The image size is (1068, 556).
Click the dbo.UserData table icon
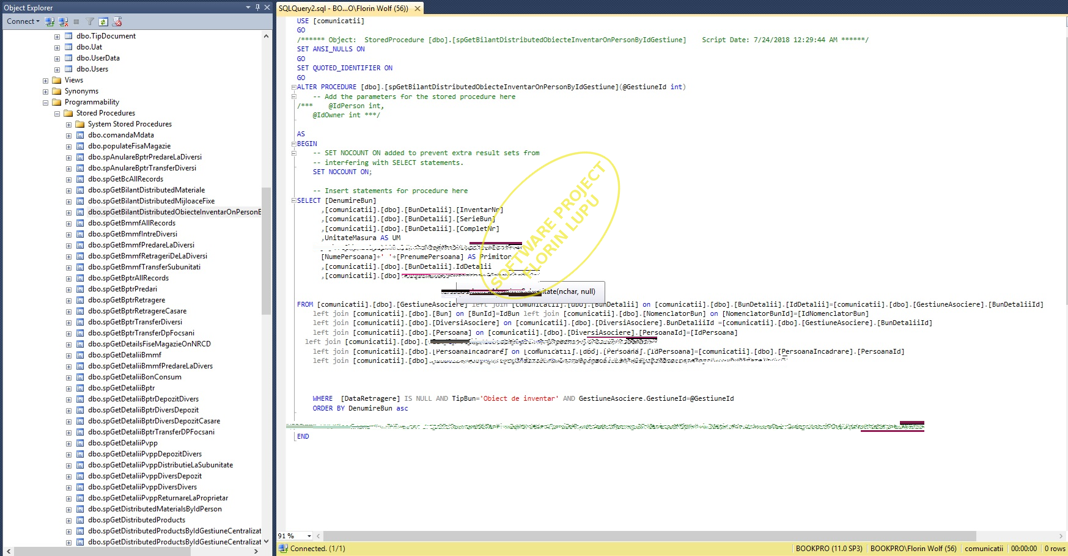click(68, 58)
